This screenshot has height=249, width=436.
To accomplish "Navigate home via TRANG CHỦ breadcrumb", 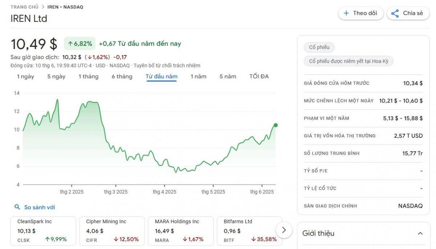I will [24, 7].
